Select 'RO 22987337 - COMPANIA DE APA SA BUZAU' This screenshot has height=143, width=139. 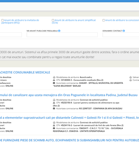click(x=101, y=108)
